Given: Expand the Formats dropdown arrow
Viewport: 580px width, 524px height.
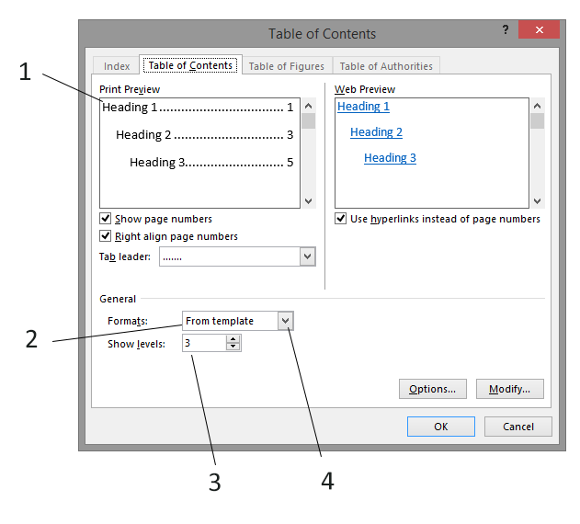Looking at the screenshot, I should point(285,321).
